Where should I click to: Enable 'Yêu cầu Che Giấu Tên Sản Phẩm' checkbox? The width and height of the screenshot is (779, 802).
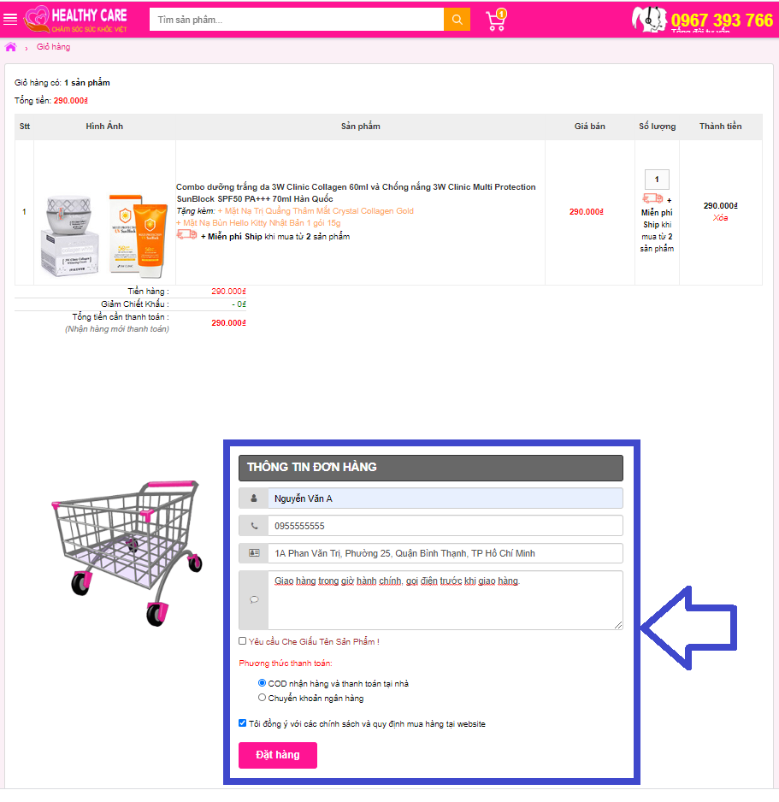click(x=243, y=641)
